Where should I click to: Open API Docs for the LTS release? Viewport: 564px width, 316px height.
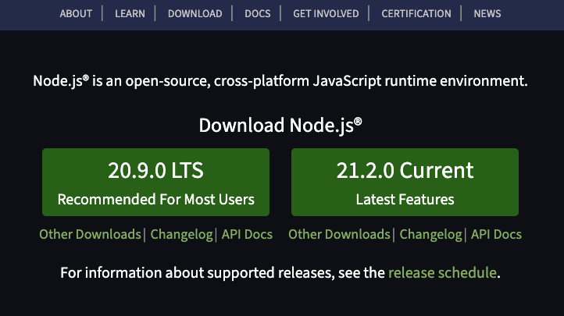click(x=247, y=235)
